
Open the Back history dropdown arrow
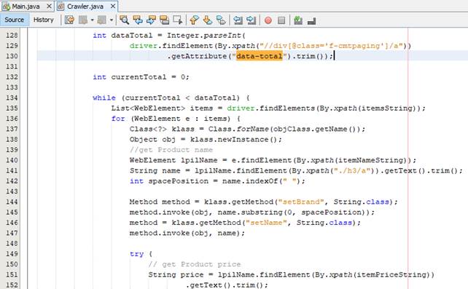pos(92,20)
